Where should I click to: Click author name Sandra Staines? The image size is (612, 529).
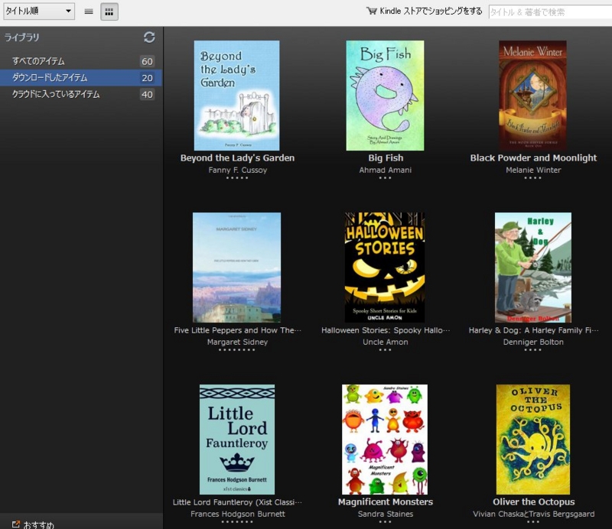[386, 514]
